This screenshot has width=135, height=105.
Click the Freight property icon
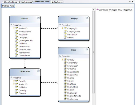click(65, 81)
